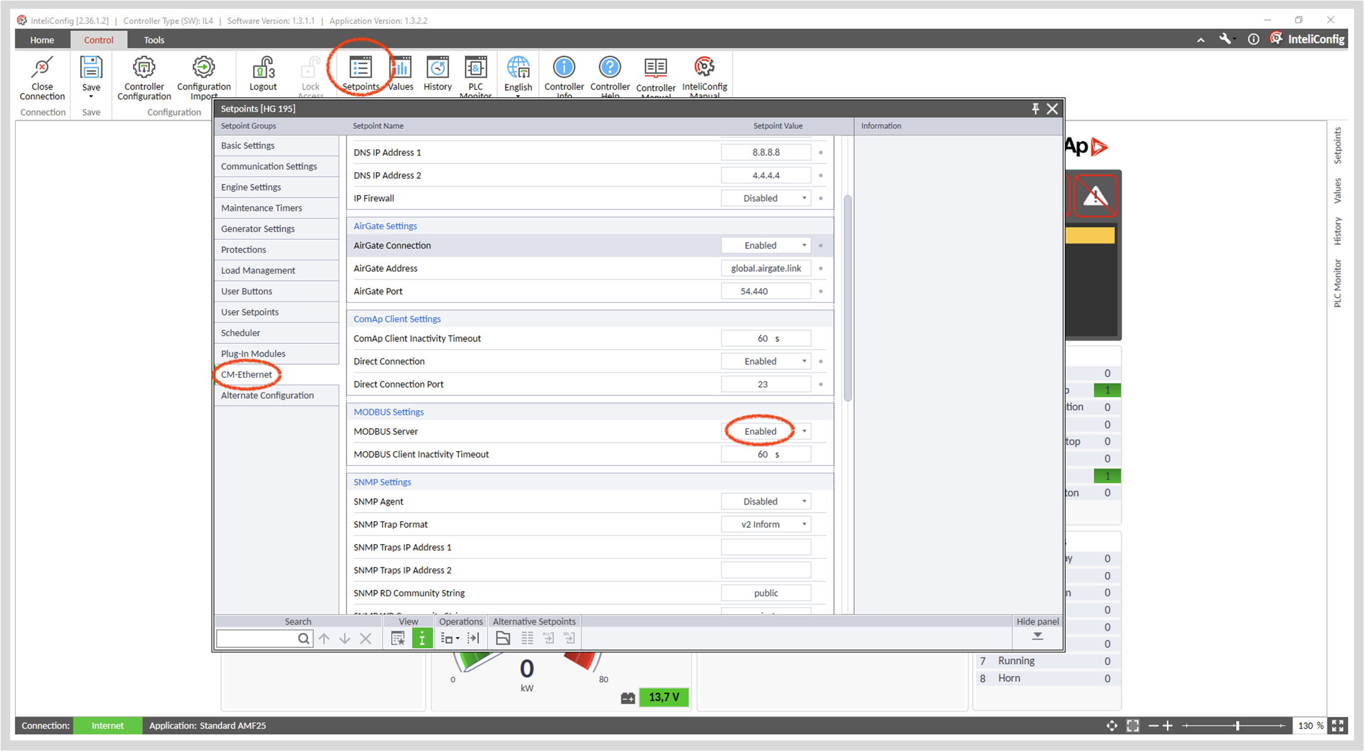Image resolution: width=1364 pixels, height=751 pixels.
Task: Click the setpoint search input field
Action: [x=257, y=638]
